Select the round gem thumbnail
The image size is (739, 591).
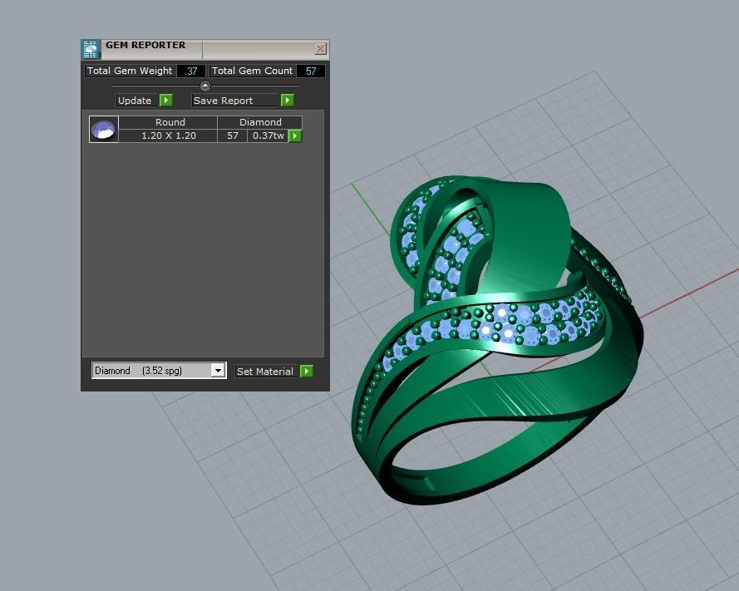click(104, 129)
